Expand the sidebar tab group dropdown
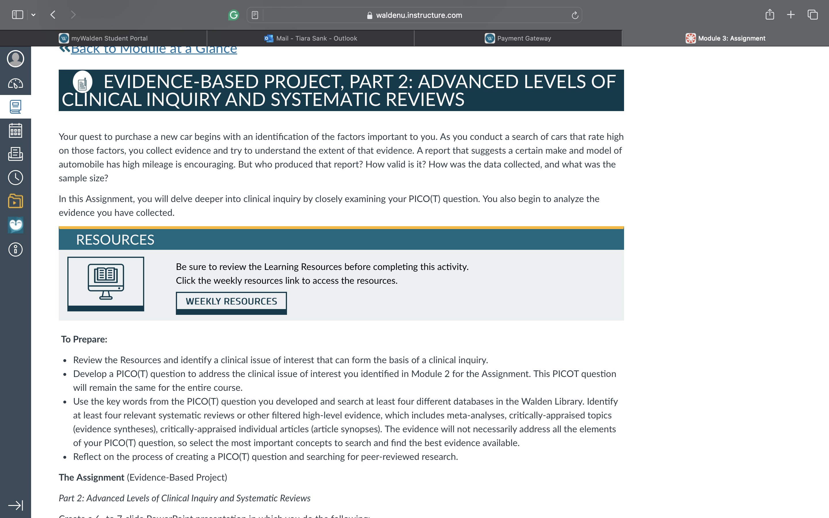This screenshot has height=518, width=829. pos(33,15)
